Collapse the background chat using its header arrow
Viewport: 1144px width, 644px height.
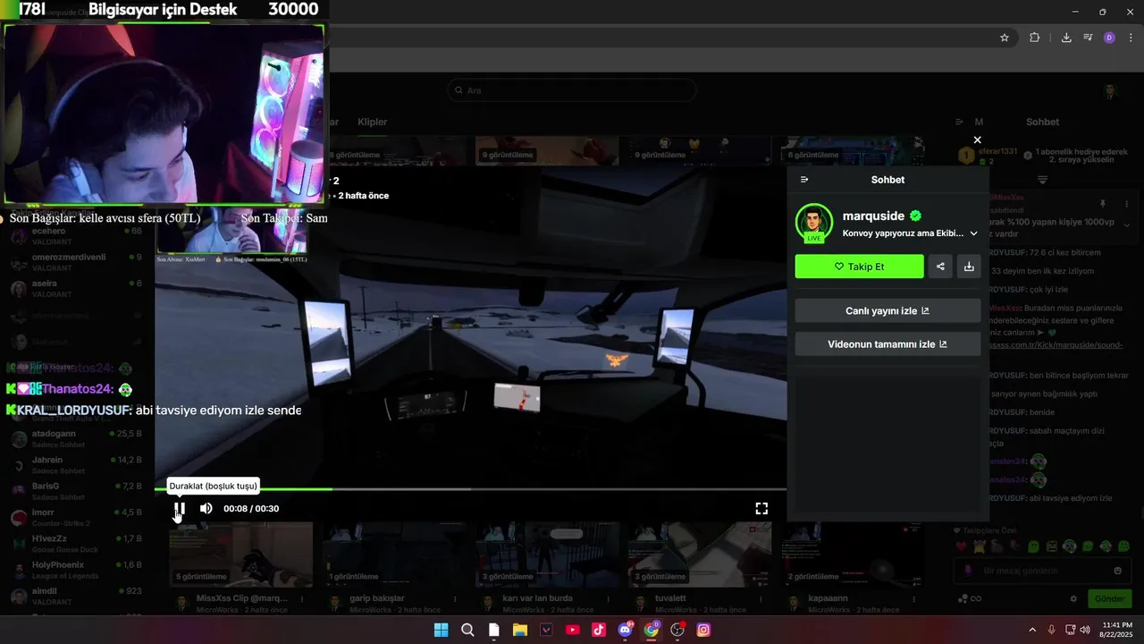959,122
